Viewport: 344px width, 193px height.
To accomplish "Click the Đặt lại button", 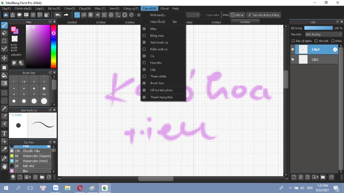I will [x=237, y=15].
